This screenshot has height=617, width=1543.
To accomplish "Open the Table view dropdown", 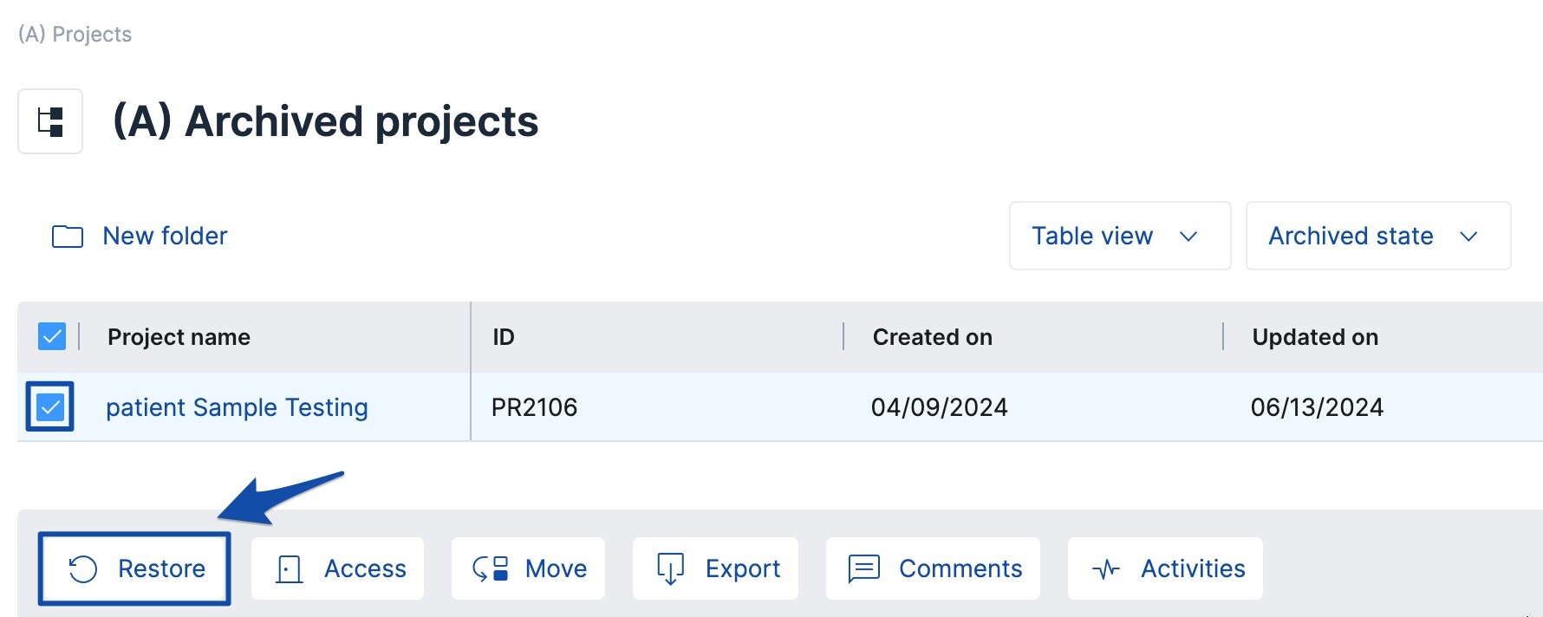I will pos(1119,236).
